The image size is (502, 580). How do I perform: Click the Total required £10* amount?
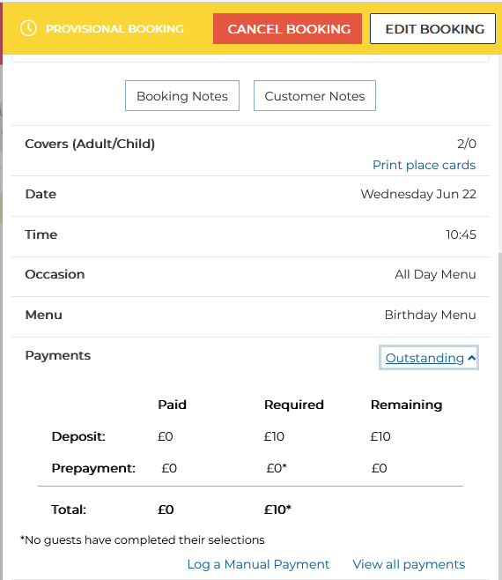[x=277, y=509]
